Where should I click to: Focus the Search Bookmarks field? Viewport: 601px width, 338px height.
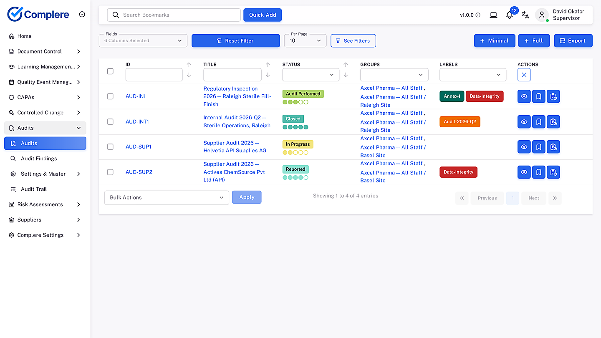174,15
